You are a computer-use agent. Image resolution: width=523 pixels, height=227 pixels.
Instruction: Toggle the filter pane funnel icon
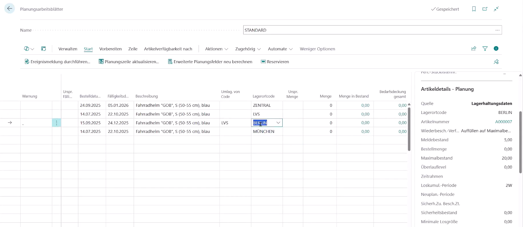485,49
